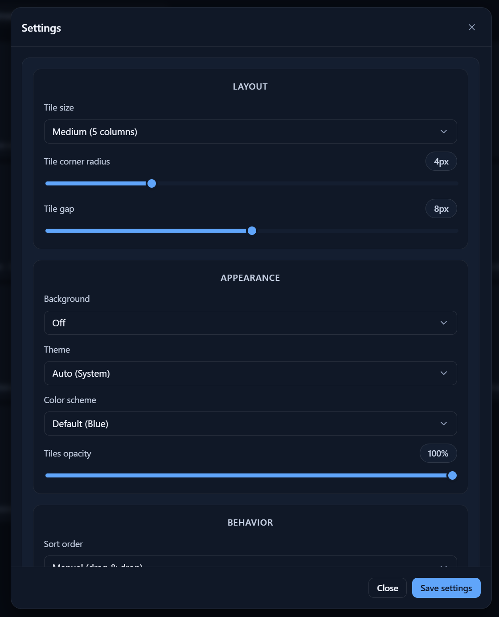The image size is (499, 617).
Task: Click the 100% opacity value badge
Action: tap(438, 453)
